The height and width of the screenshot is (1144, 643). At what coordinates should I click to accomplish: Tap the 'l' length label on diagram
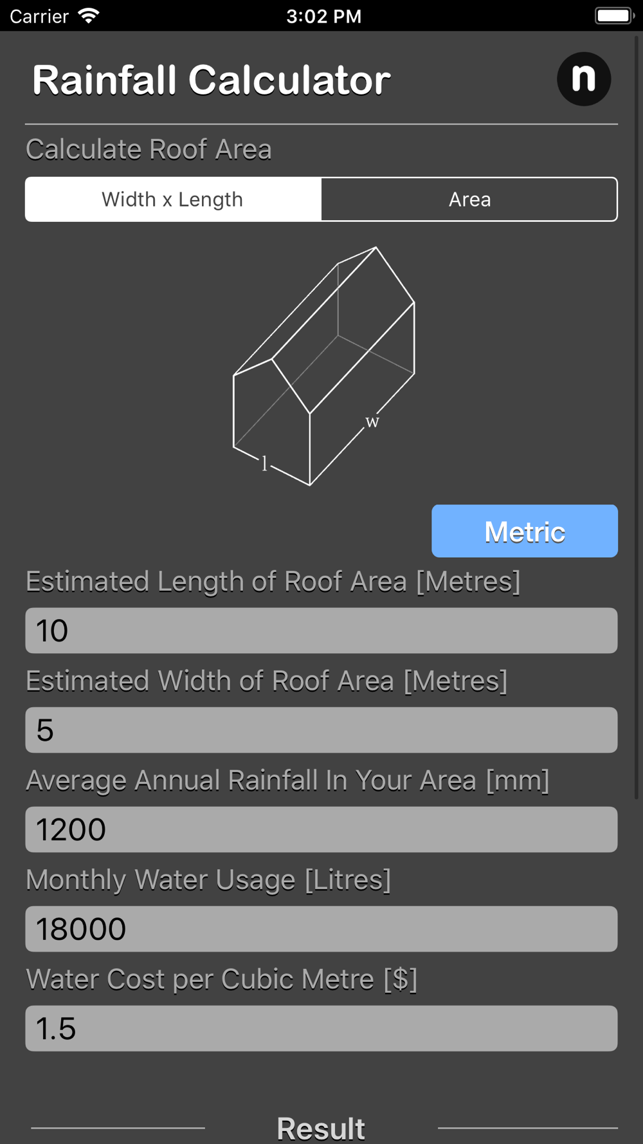(264, 463)
